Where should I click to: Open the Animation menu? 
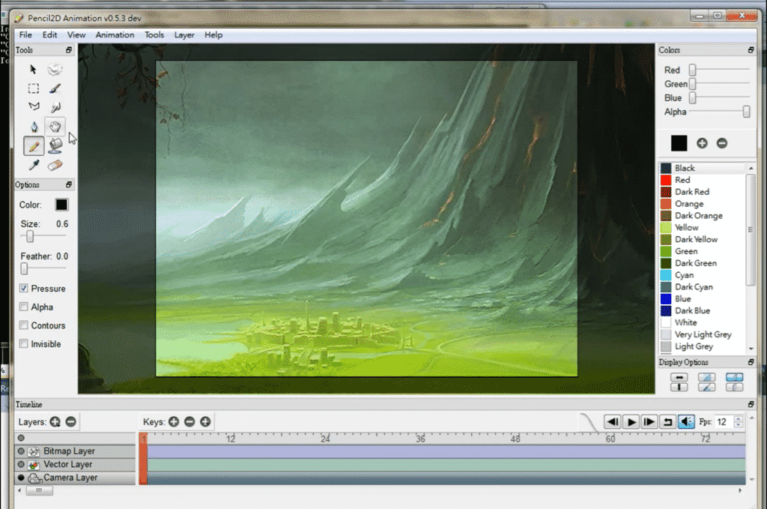pyautogui.click(x=115, y=34)
